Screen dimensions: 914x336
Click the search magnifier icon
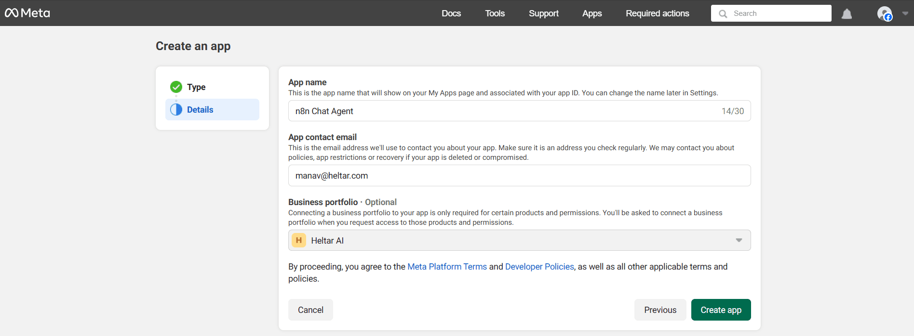click(723, 14)
